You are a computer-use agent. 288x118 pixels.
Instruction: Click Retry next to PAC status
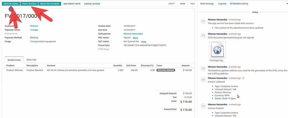[135, 38]
